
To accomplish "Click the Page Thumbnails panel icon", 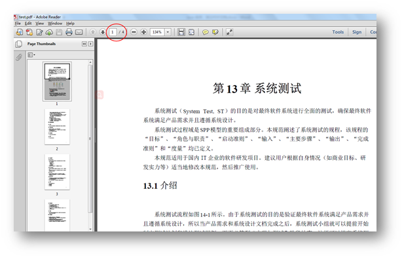I will point(18,44).
